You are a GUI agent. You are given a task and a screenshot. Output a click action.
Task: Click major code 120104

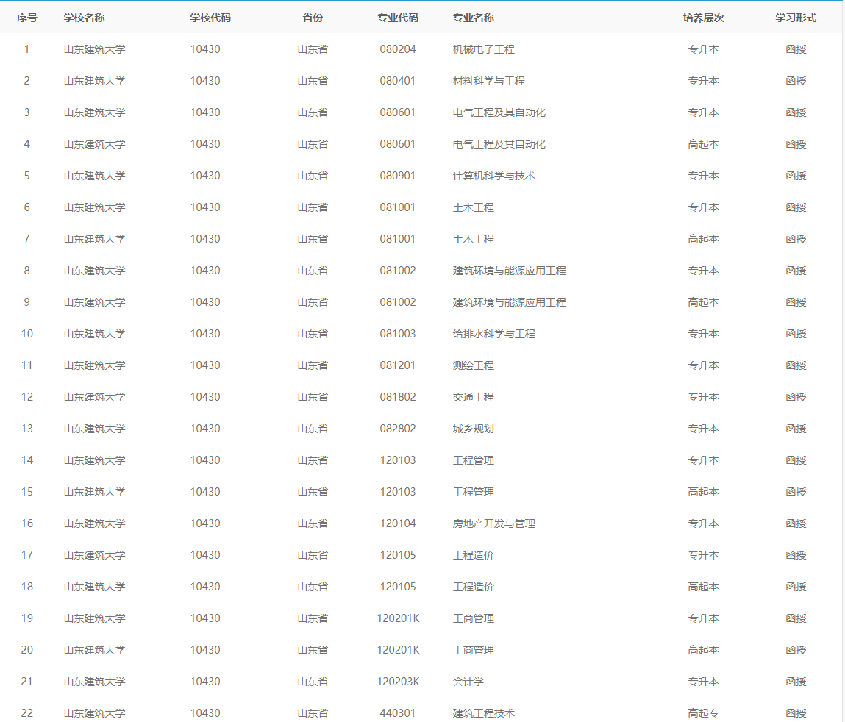click(x=398, y=523)
